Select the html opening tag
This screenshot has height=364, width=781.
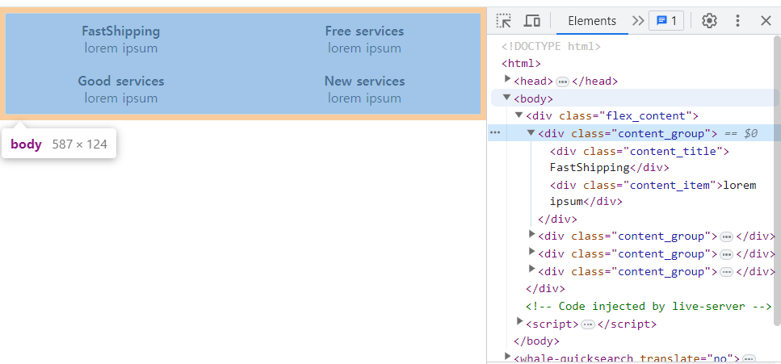click(521, 64)
